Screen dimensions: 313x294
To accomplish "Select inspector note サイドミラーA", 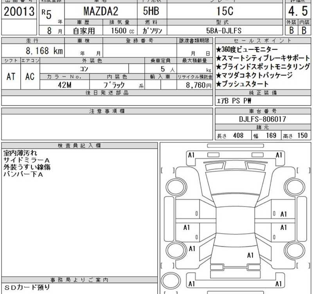I will [26, 160].
